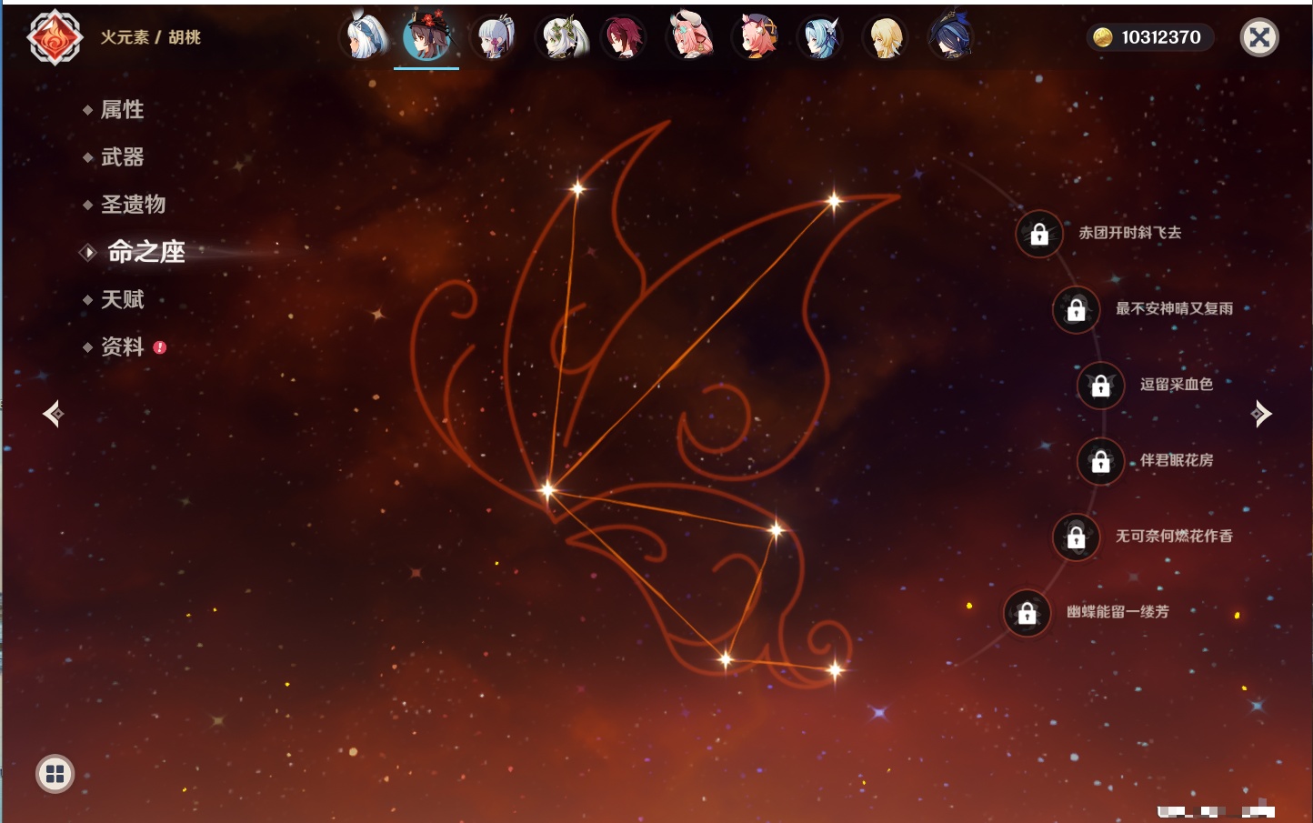The width and height of the screenshot is (1313, 823).
Task: Go to previous character with left arrow
Action: tap(53, 414)
